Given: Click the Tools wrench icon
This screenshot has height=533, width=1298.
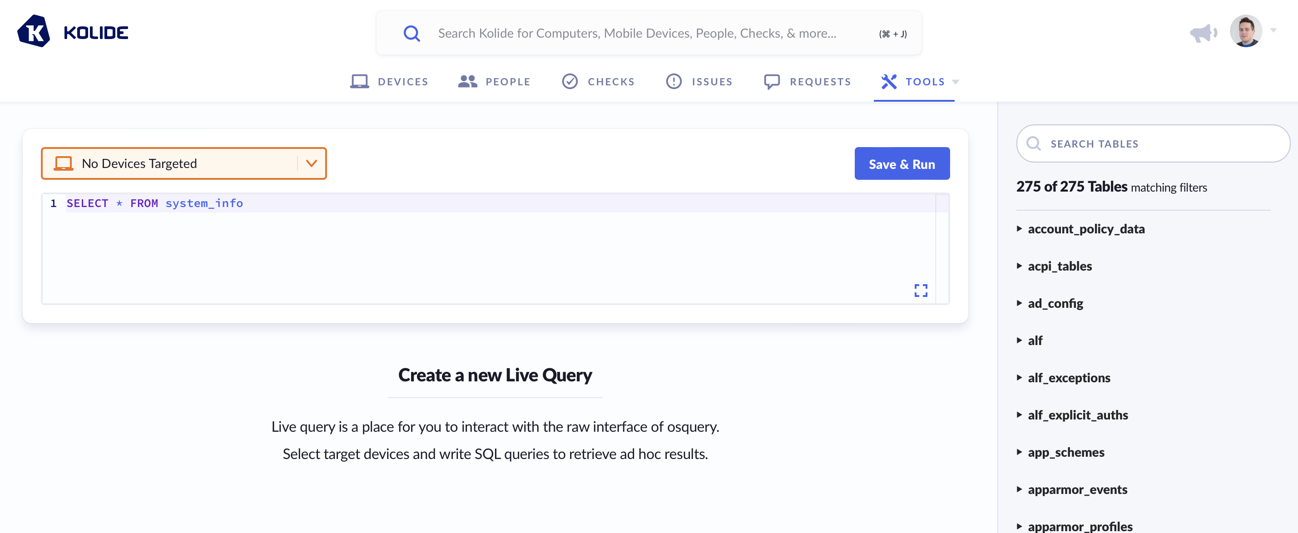Looking at the screenshot, I should [888, 82].
